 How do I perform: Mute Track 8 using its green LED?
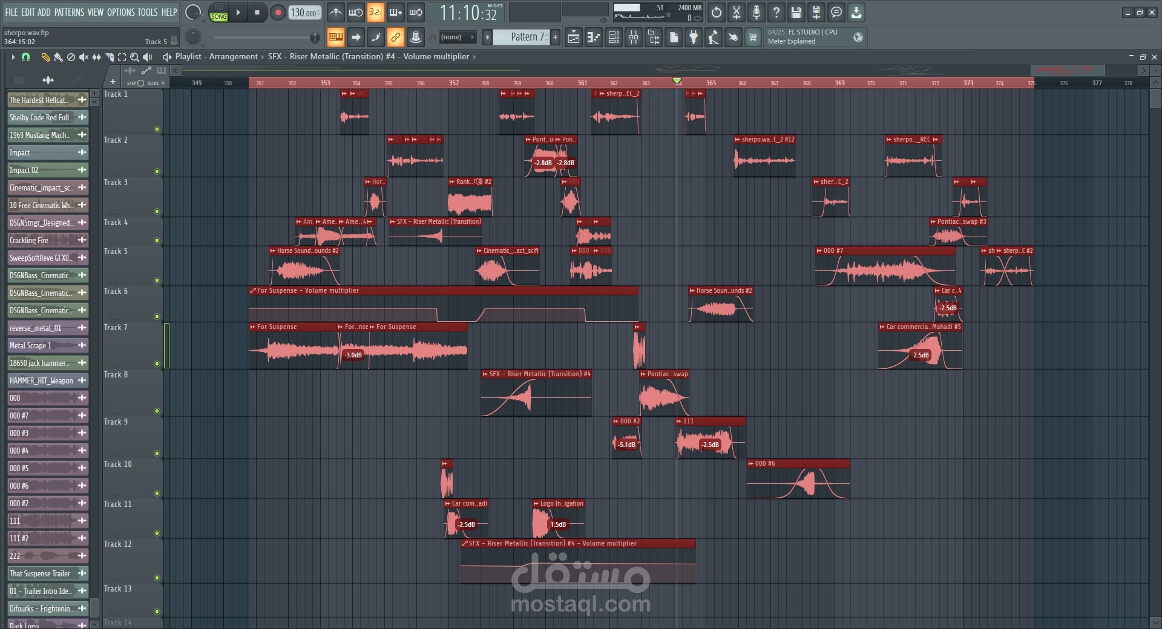coord(157,411)
